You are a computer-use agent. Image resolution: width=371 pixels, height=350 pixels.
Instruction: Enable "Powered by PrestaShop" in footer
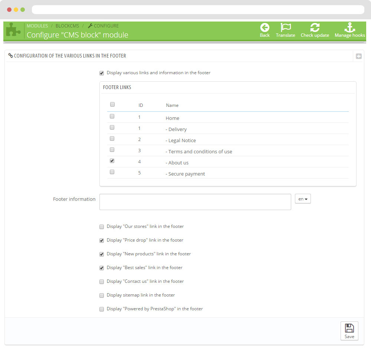[102, 309]
